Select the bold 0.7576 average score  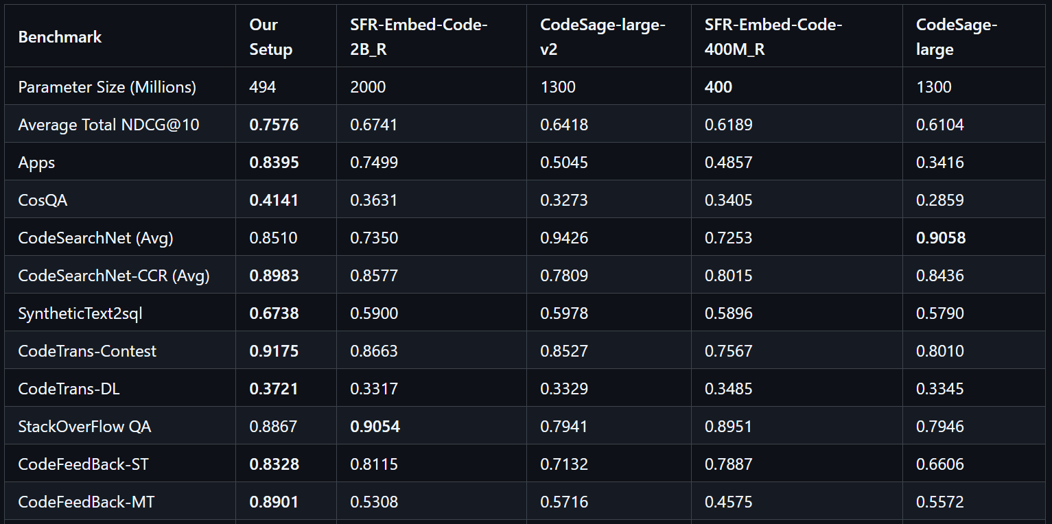click(x=274, y=125)
